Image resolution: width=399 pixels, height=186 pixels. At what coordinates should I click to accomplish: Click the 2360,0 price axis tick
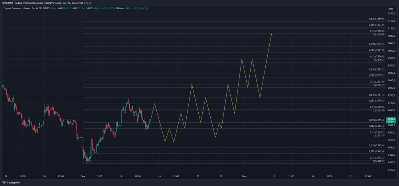[391, 170]
